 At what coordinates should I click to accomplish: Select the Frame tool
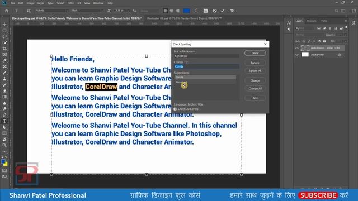coord(4,55)
